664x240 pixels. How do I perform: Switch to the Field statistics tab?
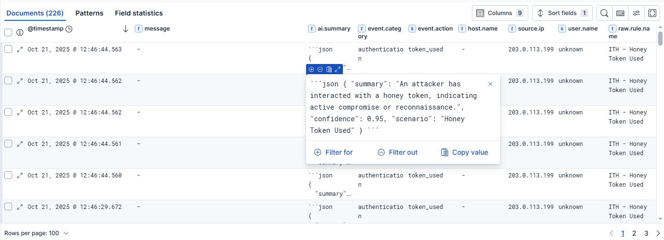coord(139,13)
